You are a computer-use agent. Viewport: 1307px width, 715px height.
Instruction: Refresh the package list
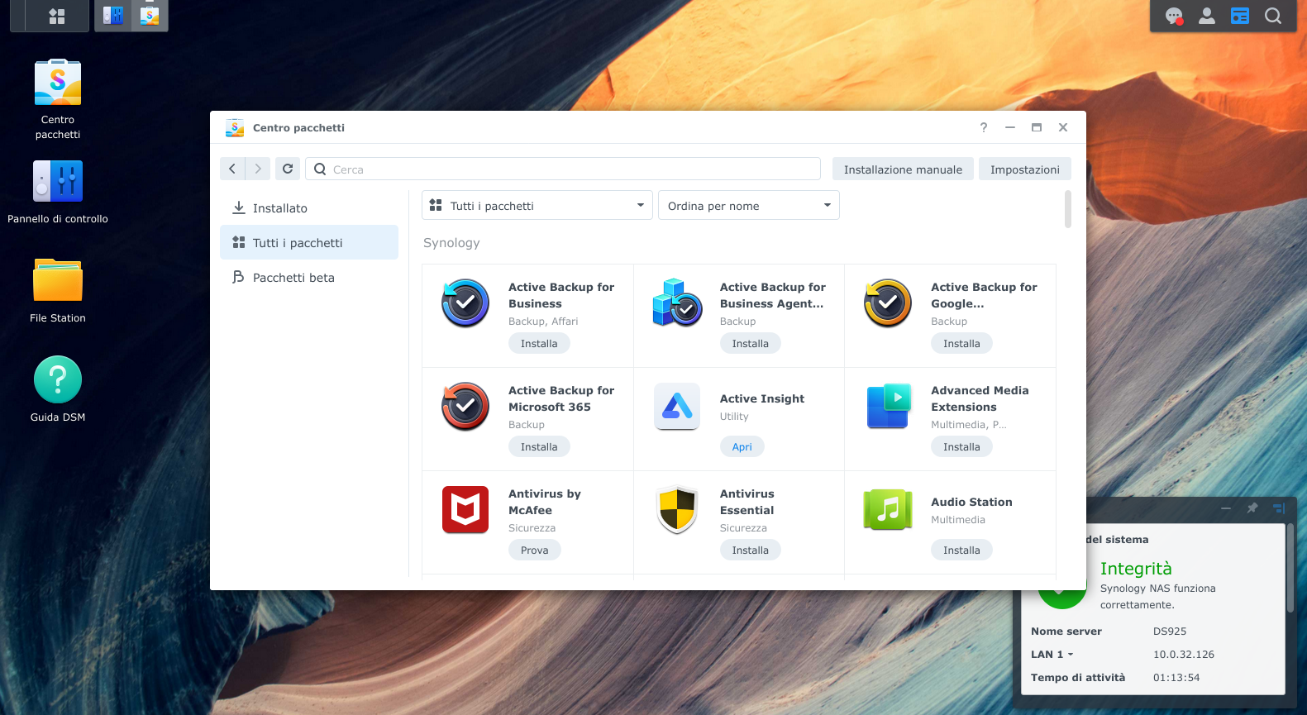point(288,169)
